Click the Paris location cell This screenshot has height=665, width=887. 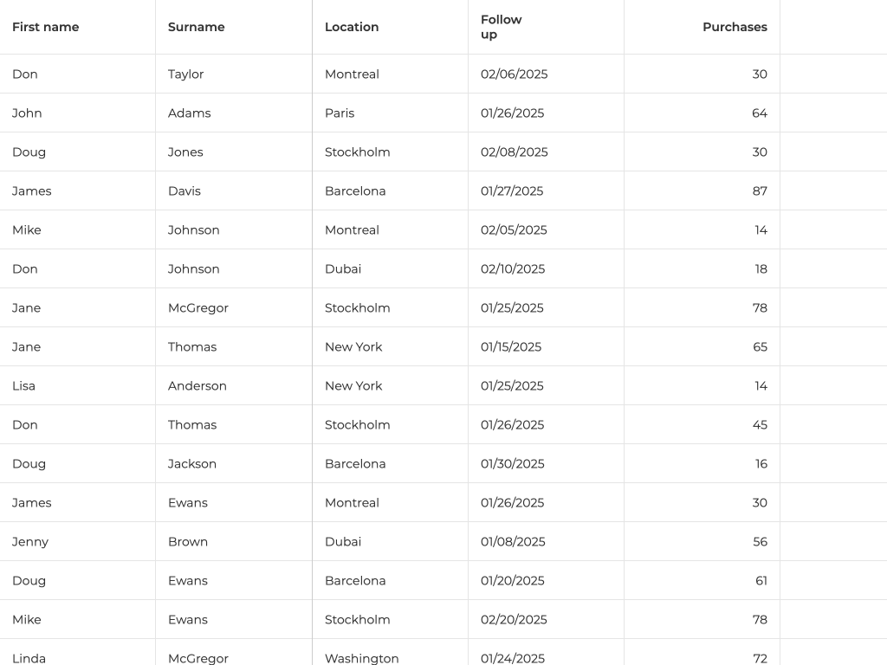(340, 113)
